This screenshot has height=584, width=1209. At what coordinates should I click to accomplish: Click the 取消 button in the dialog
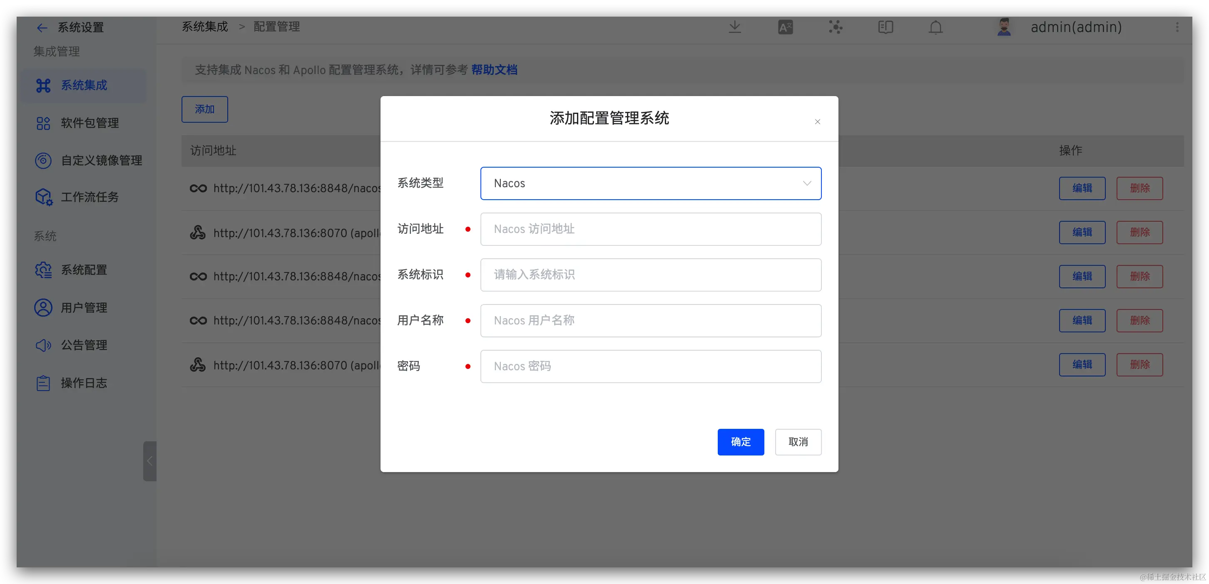coord(798,442)
